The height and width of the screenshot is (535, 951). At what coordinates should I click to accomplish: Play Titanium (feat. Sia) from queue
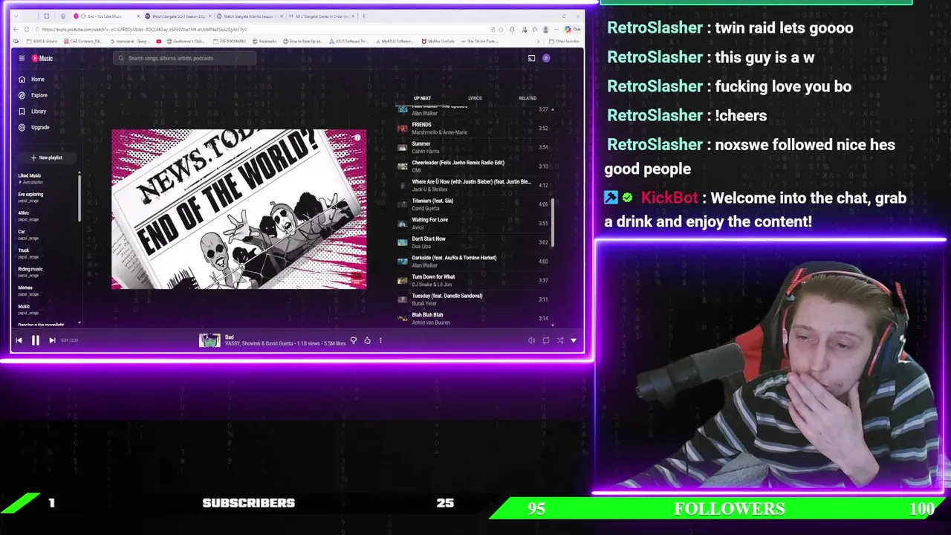473,204
